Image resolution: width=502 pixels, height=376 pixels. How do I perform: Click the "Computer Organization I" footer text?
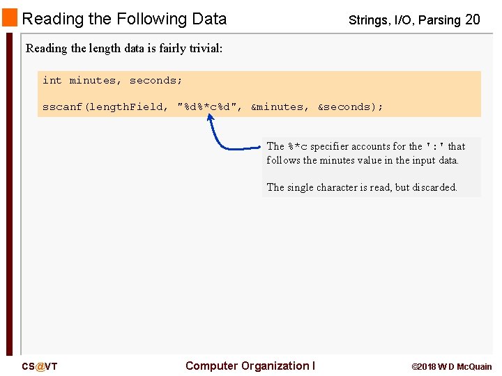(x=250, y=366)
